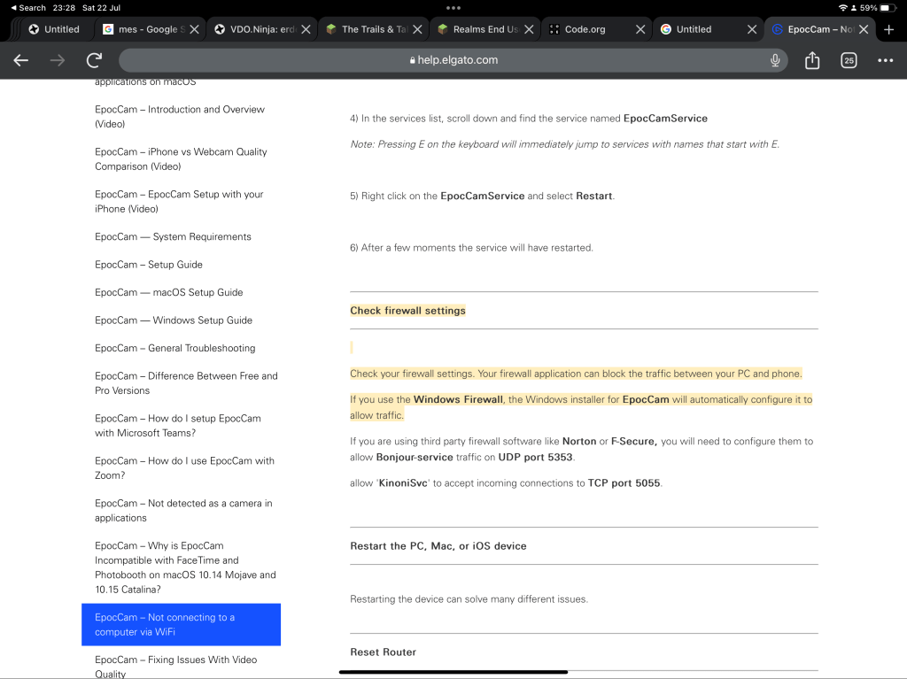This screenshot has width=907, height=679.
Task: Open Fixing Issues With Video Quality article
Action: [x=176, y=667]
